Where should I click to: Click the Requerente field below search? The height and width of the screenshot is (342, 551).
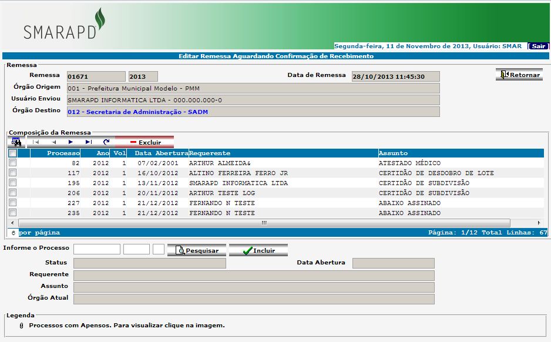point(254,275)
